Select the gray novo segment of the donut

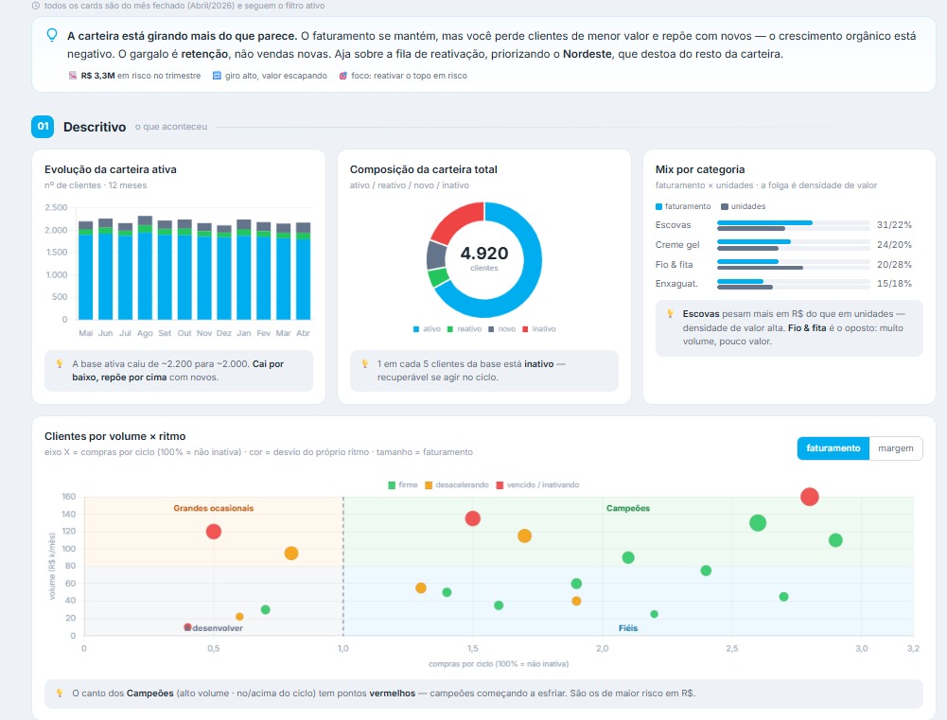click(436, 255)
